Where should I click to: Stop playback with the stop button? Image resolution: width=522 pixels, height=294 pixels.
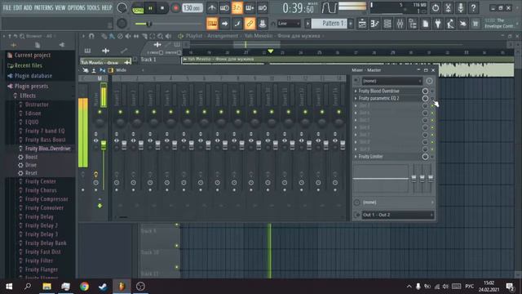162,8
